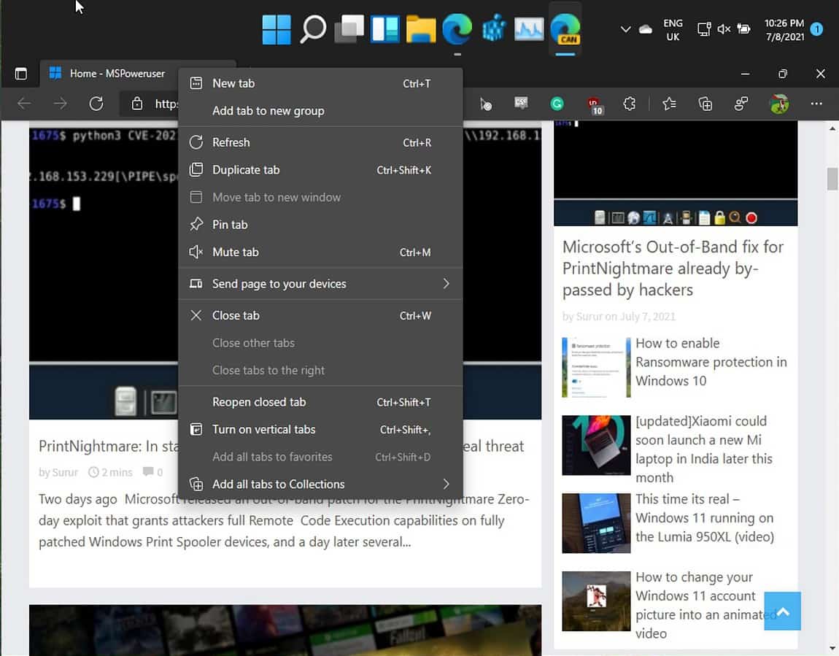Open the Ransomware protection in Windows 10 article
The image size is (839, 656).
point(711,362)
